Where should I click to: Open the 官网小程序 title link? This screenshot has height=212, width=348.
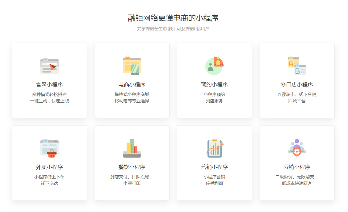click(50, 85)
